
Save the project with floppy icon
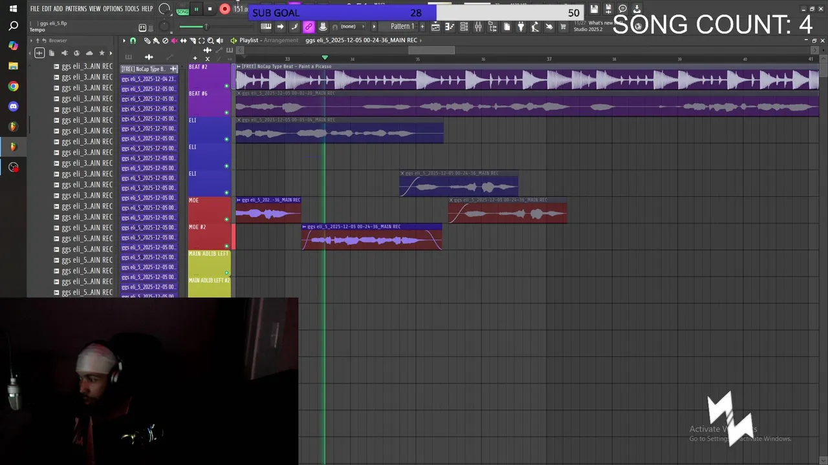click(594, 9)
